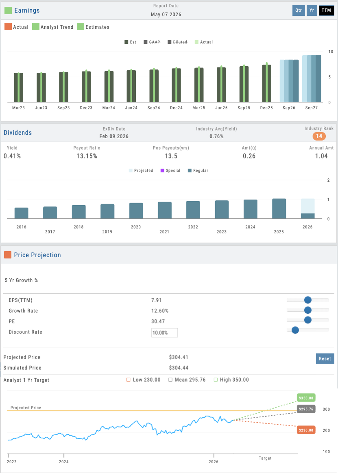The width and height of the screenshot is (338, 473).
Task: Hide the Est series in earnings chart
Action: (130, 42)
